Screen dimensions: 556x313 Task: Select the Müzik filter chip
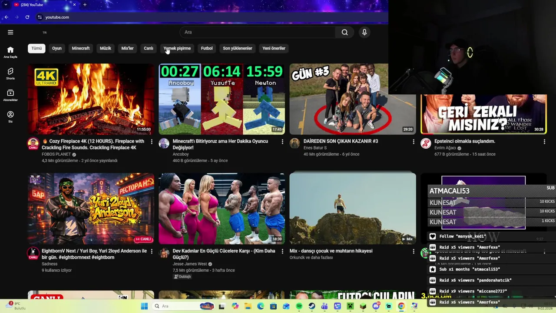106,48
